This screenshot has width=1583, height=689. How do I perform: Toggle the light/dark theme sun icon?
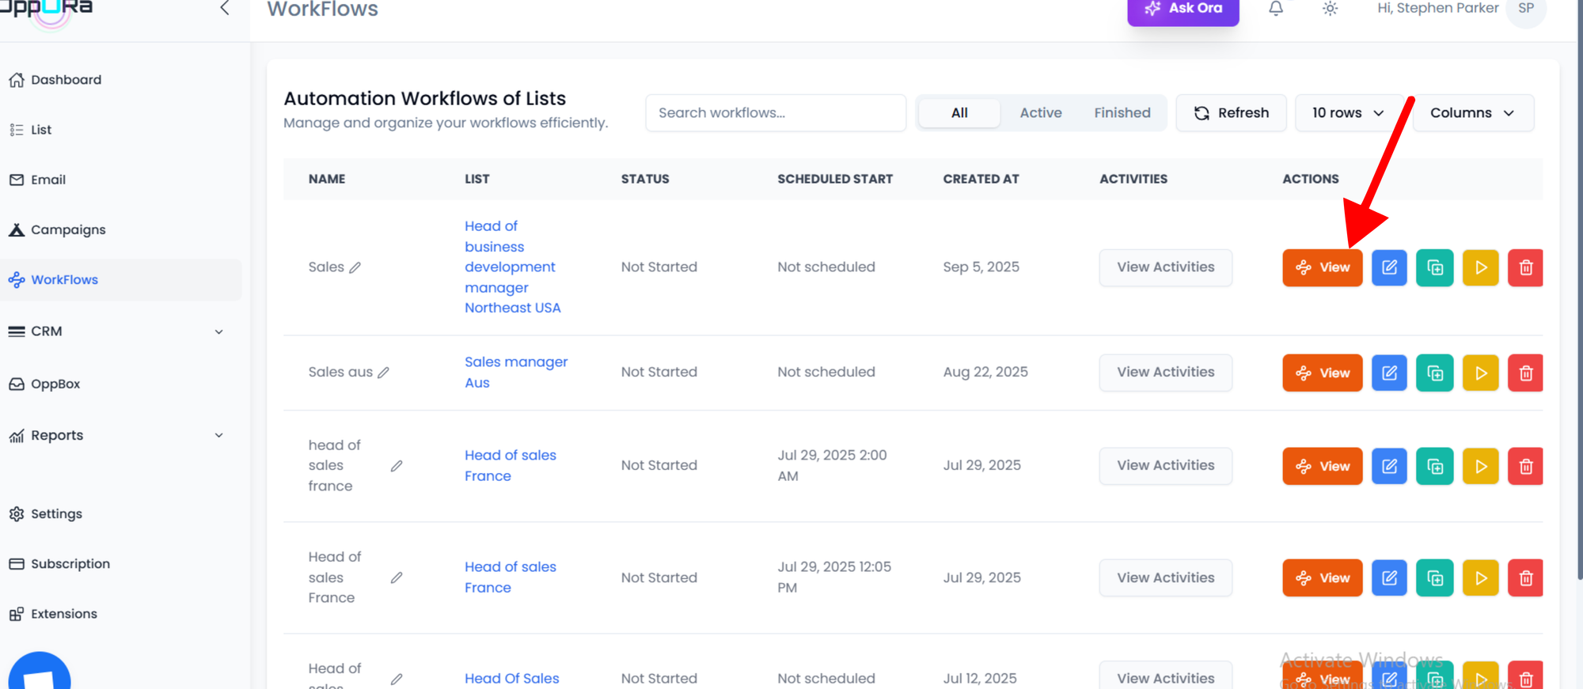click(1330, 9)
